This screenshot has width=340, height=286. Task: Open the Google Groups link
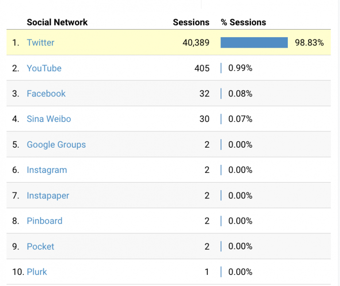tap(56, 145)
